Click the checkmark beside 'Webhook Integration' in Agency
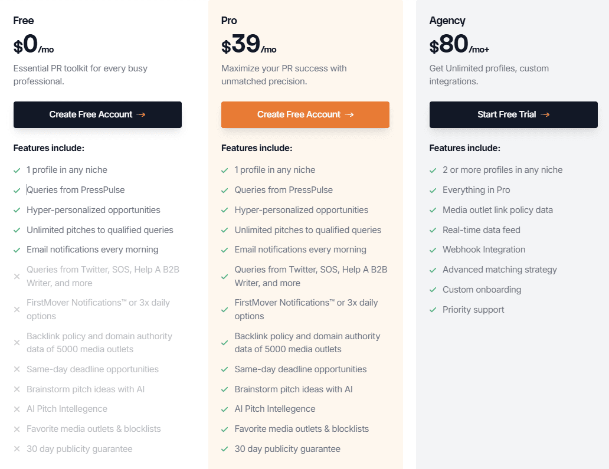This screenshot has height=469, width=609. click(432, 250)
